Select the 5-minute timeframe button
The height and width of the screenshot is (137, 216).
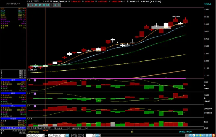pyautogui.click(x=32, y=5)
